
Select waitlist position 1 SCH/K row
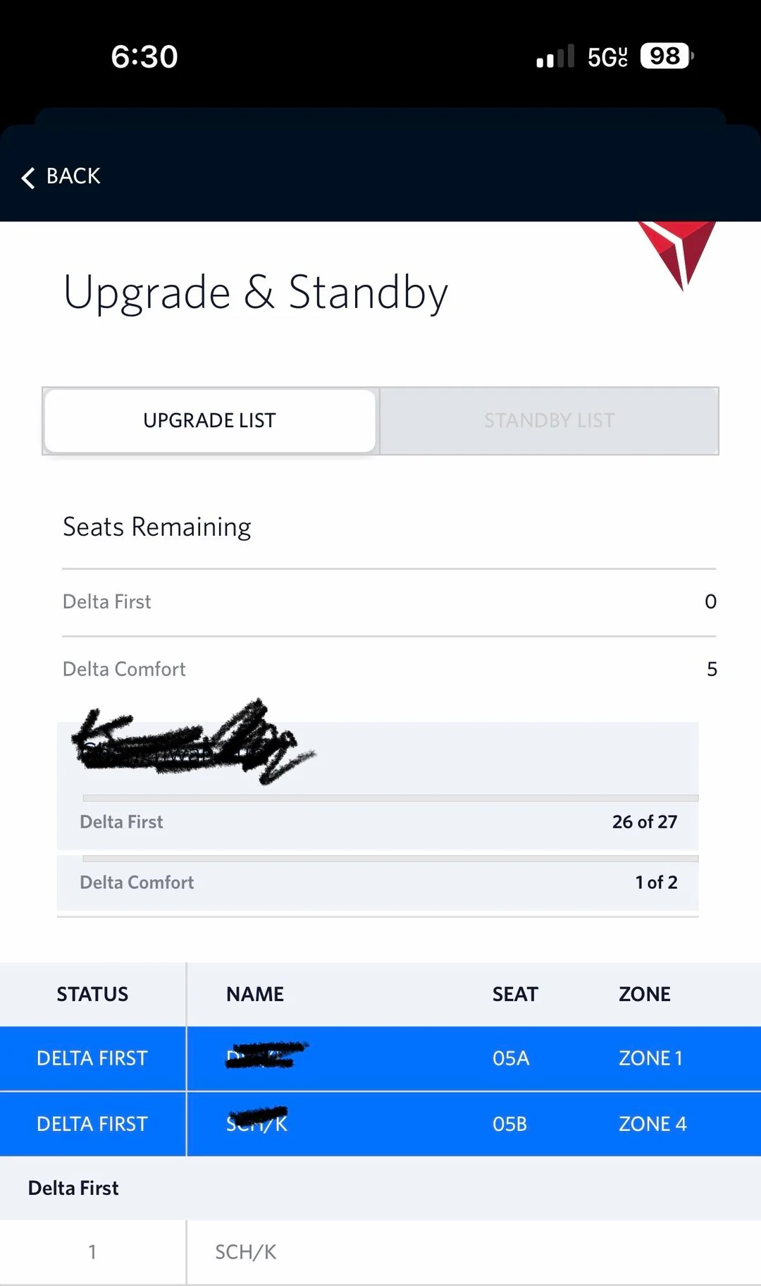380,1252
